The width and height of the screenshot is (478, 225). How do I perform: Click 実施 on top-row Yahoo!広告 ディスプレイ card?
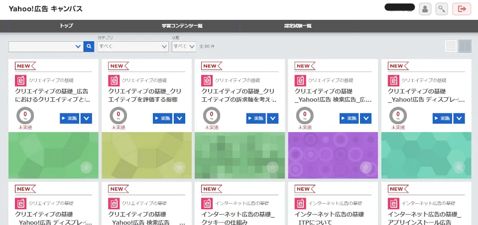click(x=442, y=118)
